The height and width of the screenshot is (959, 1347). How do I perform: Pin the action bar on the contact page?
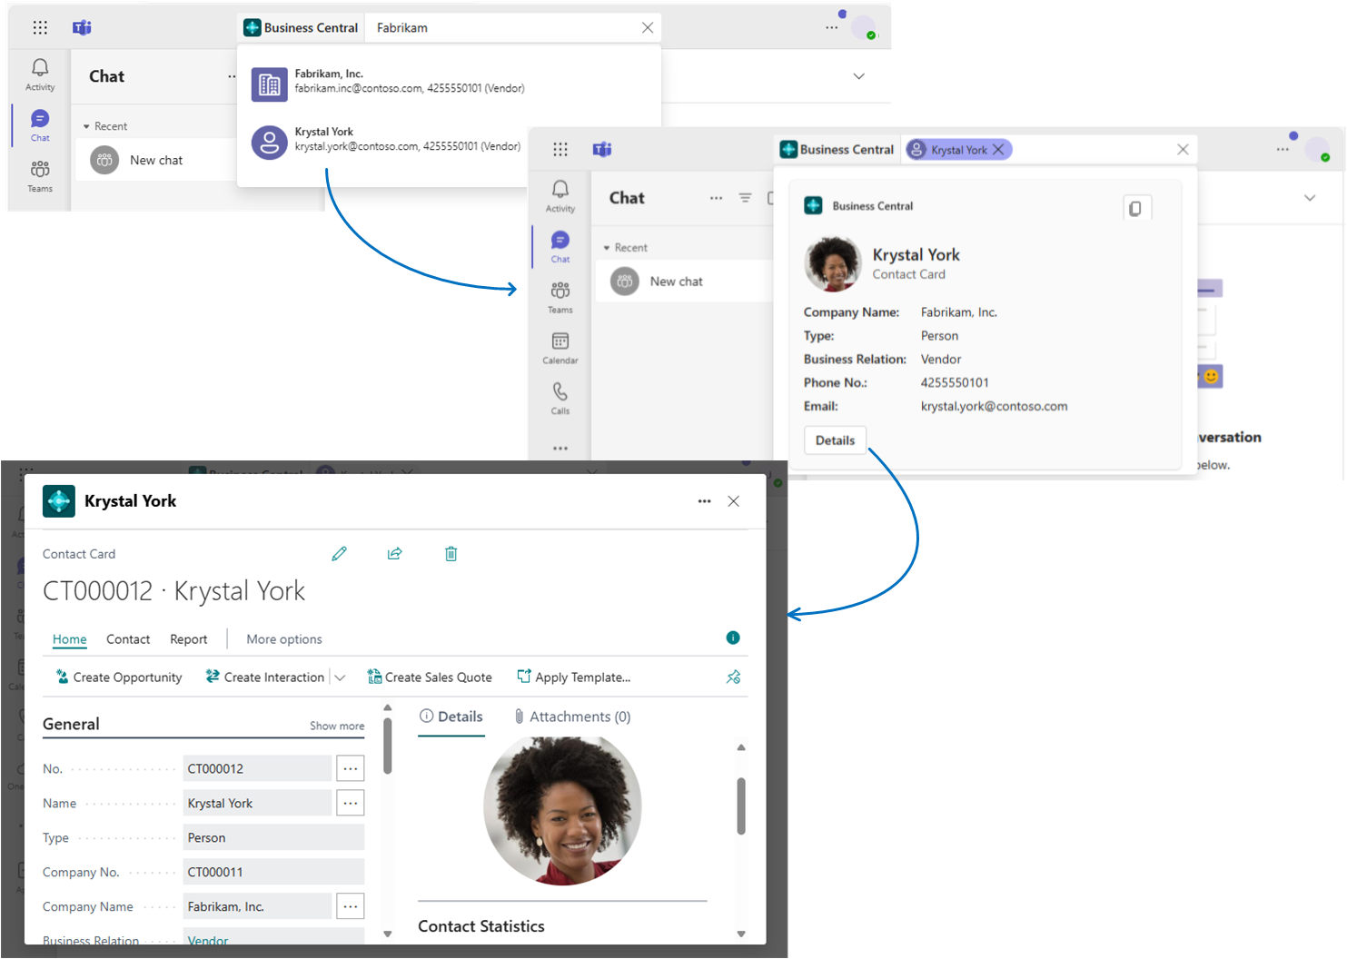[x=733, y=677]
